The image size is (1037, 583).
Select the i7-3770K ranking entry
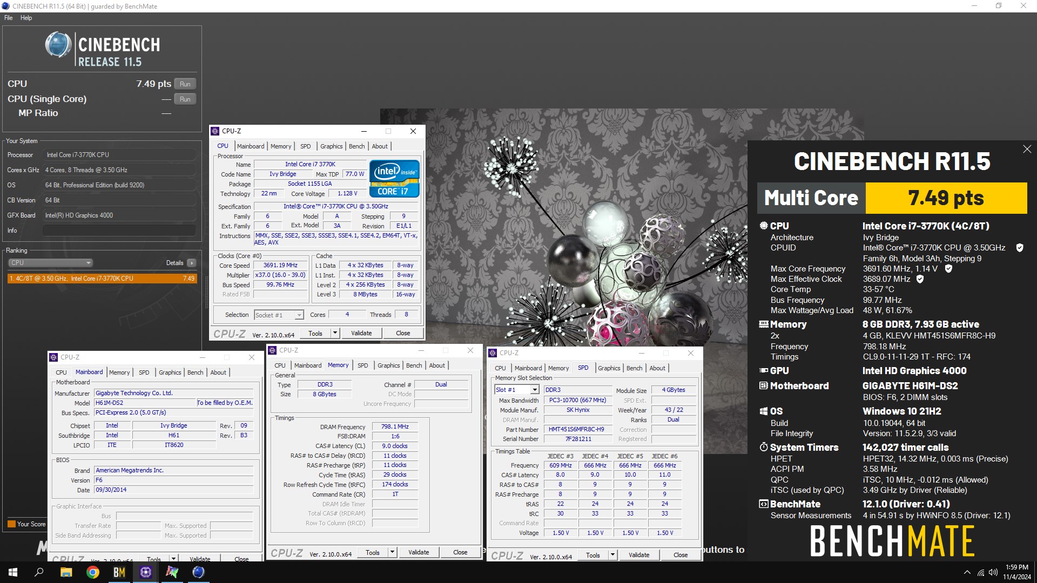pyautogui.click(x=102, y=279)
